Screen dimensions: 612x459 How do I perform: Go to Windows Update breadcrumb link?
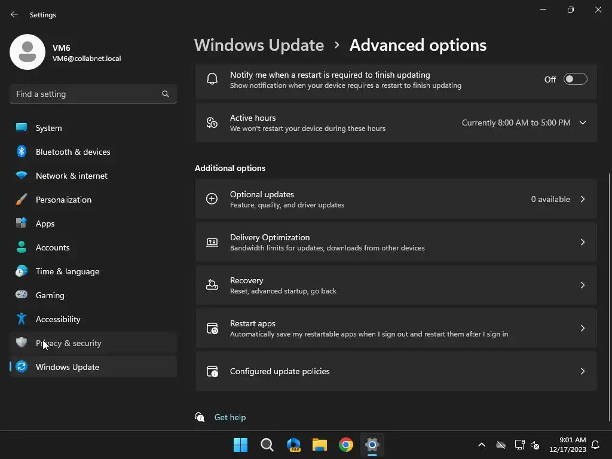coord(259,45)
